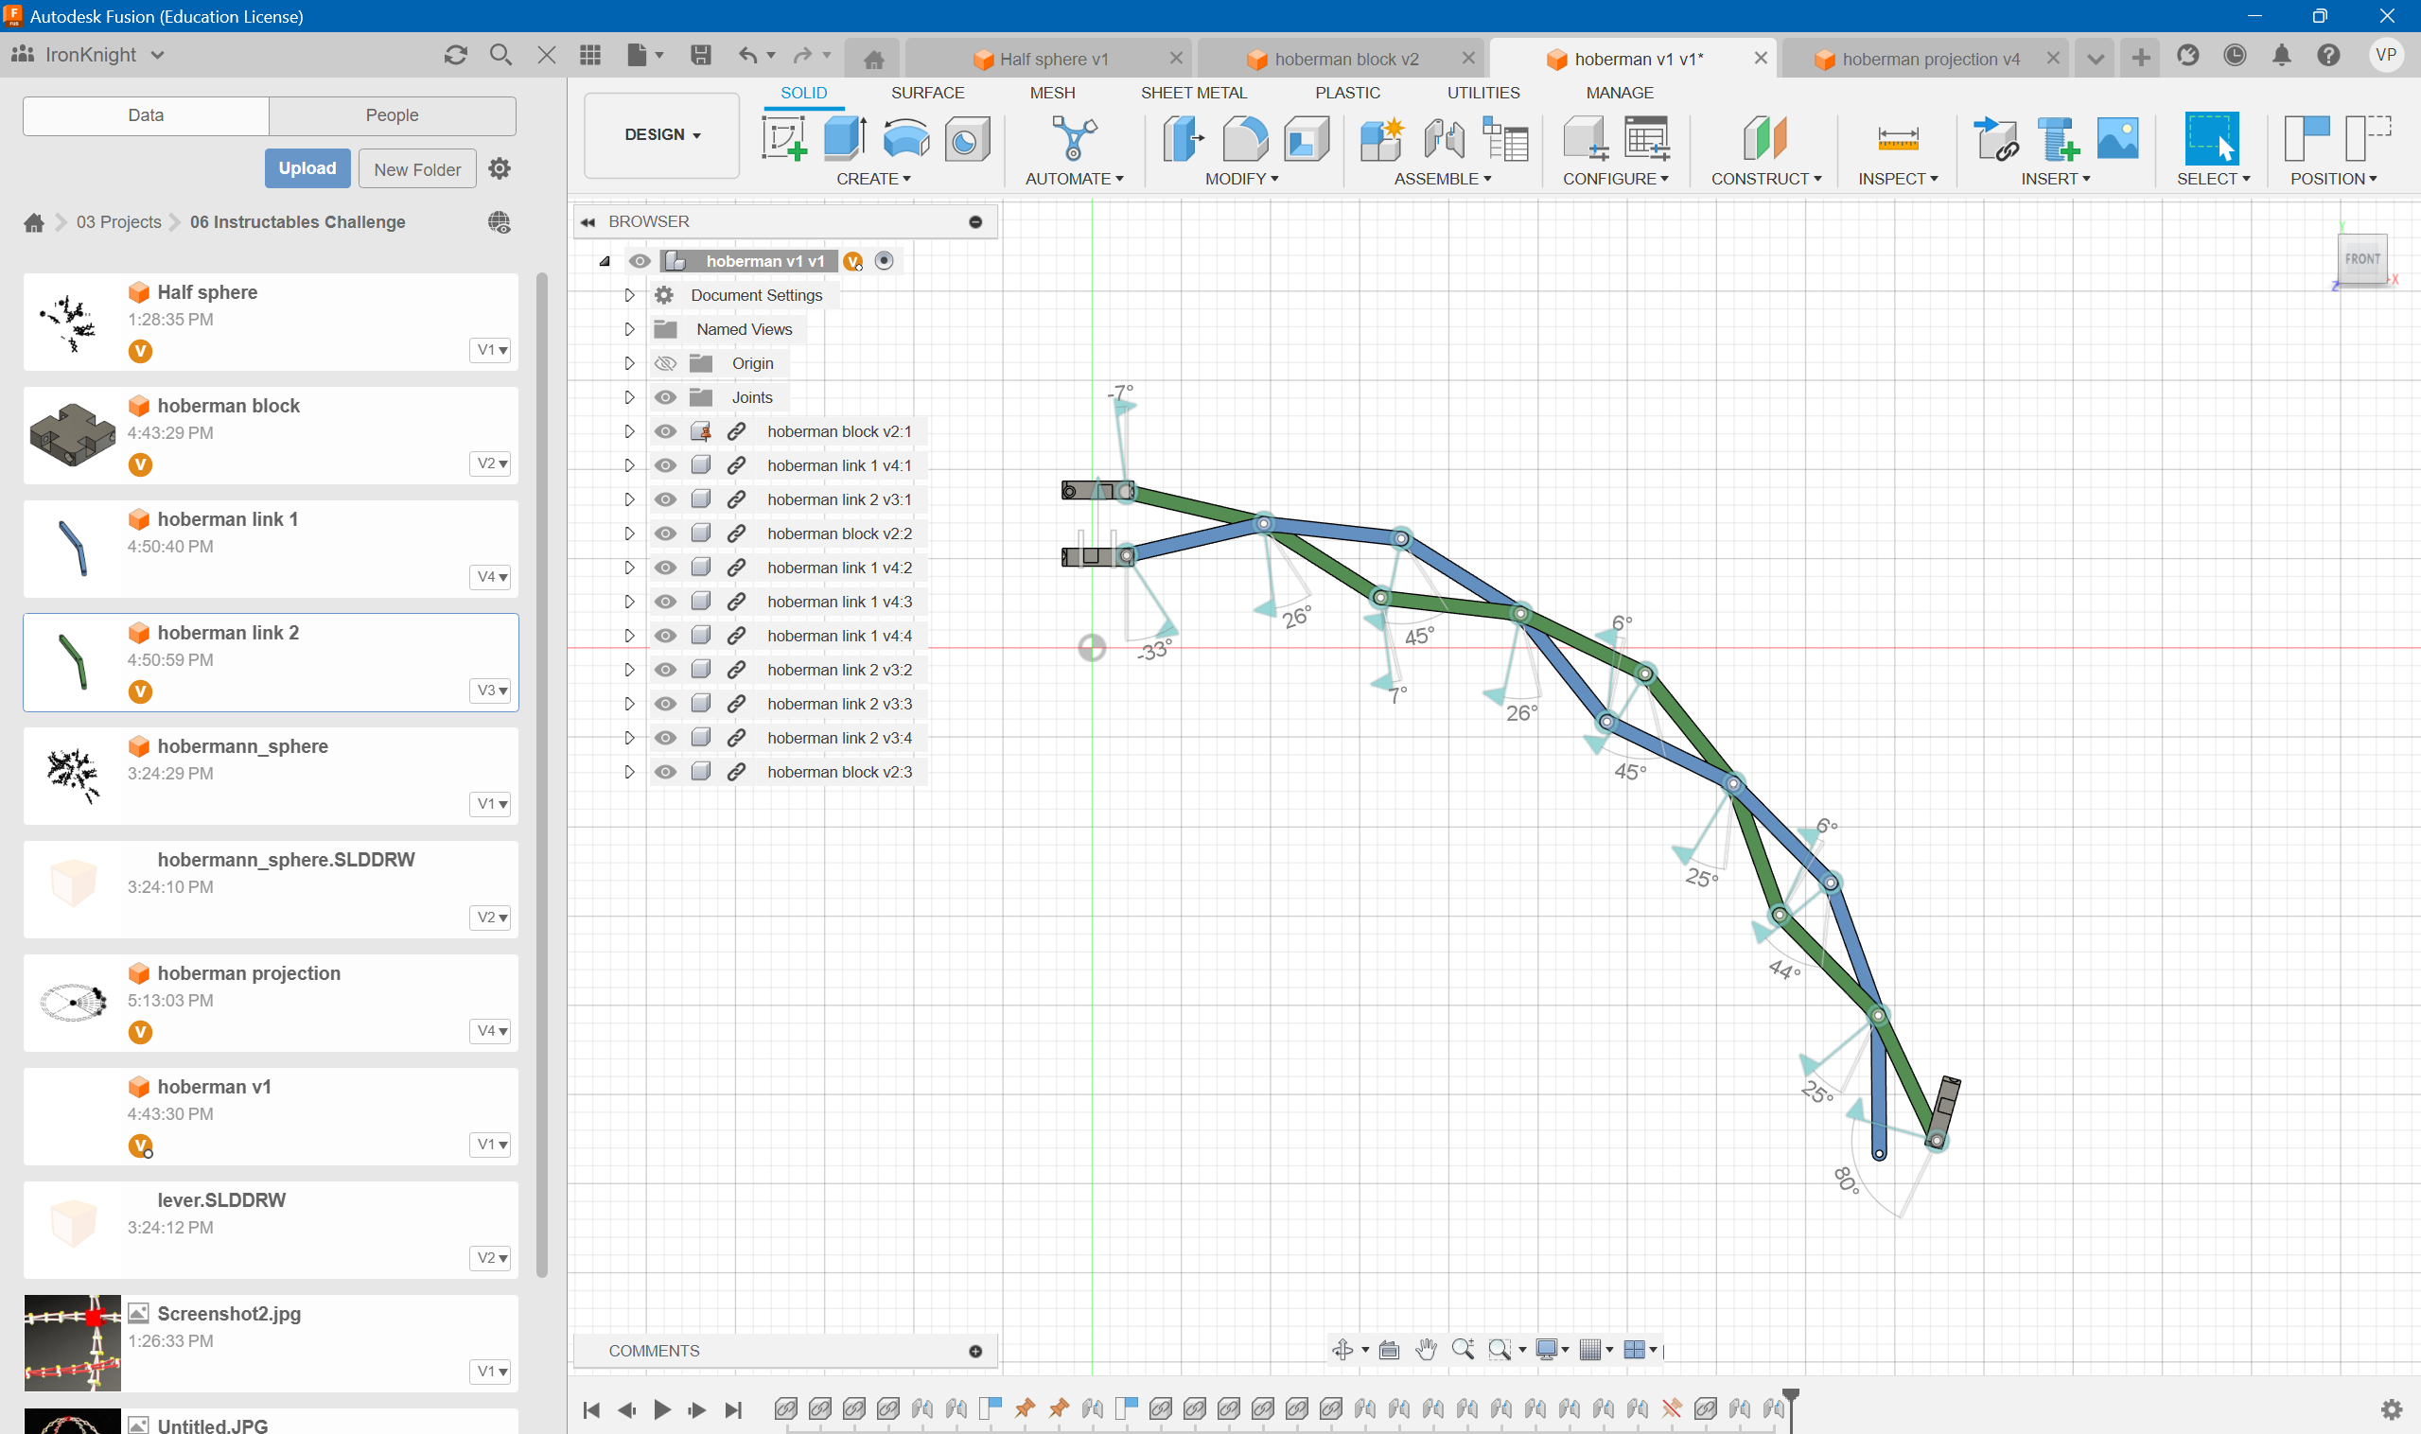Image resolution: width=2421 pixels, height=1434 pixels.
Task: Click the Insert Canvas image icon
Action: pos(2117,138)
